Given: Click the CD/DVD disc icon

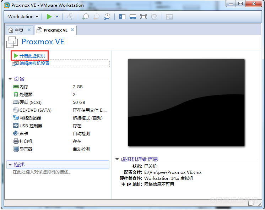Looking at the screenshot, I should tap(16, 110).
